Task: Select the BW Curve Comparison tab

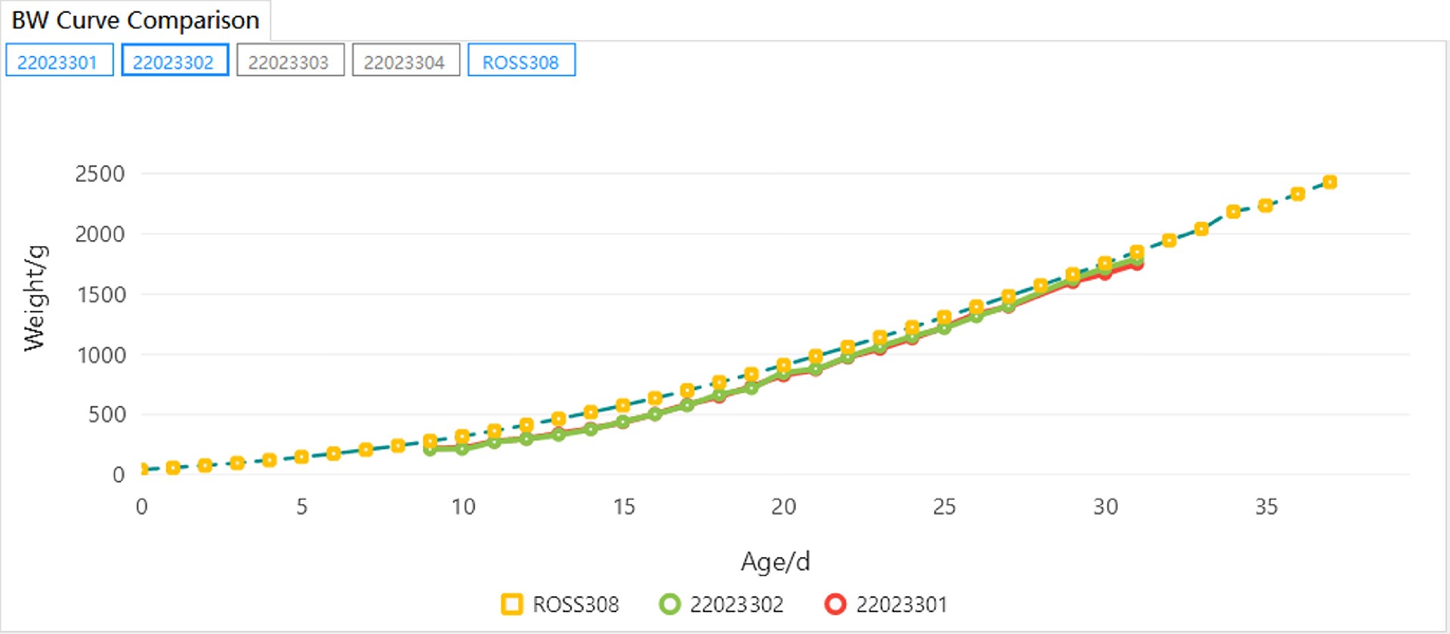Action: (136, 20)
